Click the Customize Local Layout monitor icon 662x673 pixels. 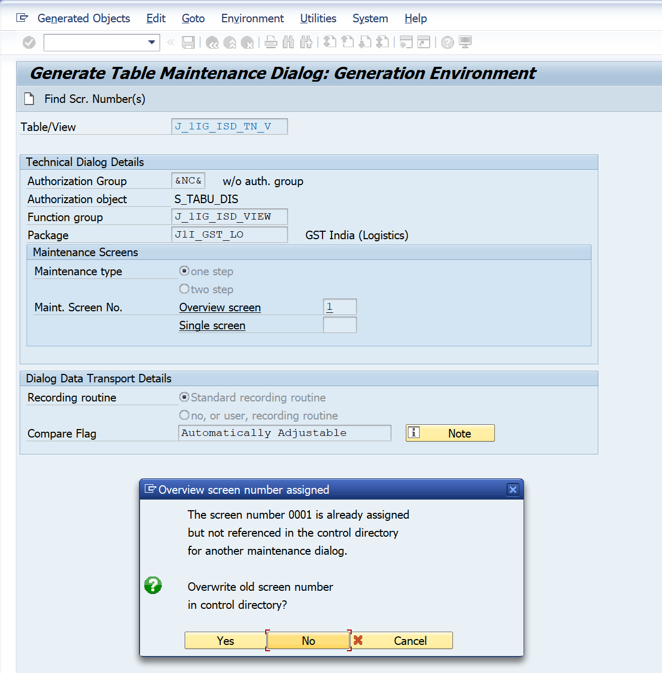(465, 42)
